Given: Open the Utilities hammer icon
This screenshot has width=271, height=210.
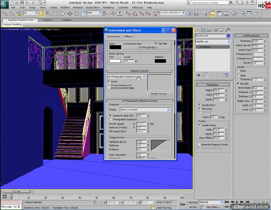Looking at the screenshot, I should tap(227, 30).
